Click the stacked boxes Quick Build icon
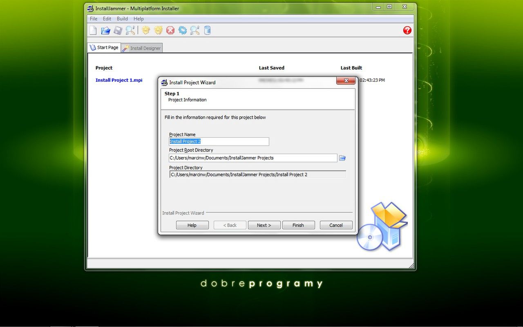Image resolution: width=523 pixels, height=327 pixels. coord(159,30)
